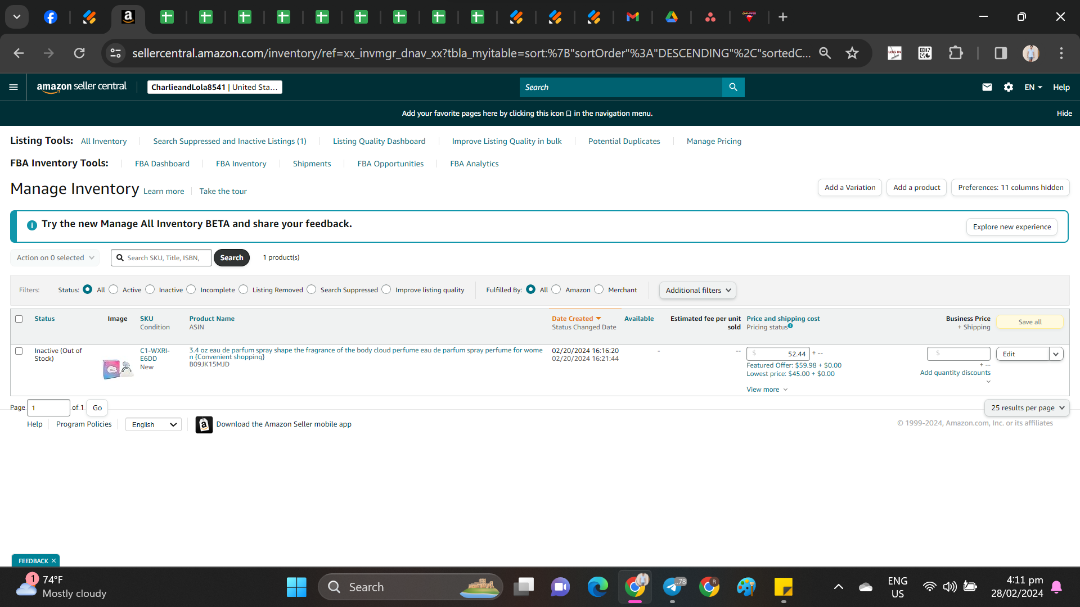Select the Active status radio button
This screenshot has height=607, width=1080.
pyautogui.click(x=114, y=289)
